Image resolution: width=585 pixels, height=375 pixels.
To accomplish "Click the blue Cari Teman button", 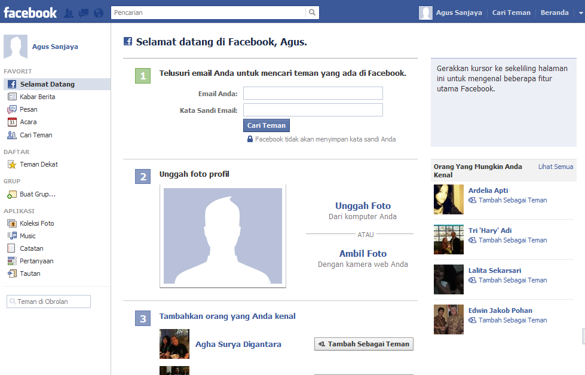I will coord(267,125).
